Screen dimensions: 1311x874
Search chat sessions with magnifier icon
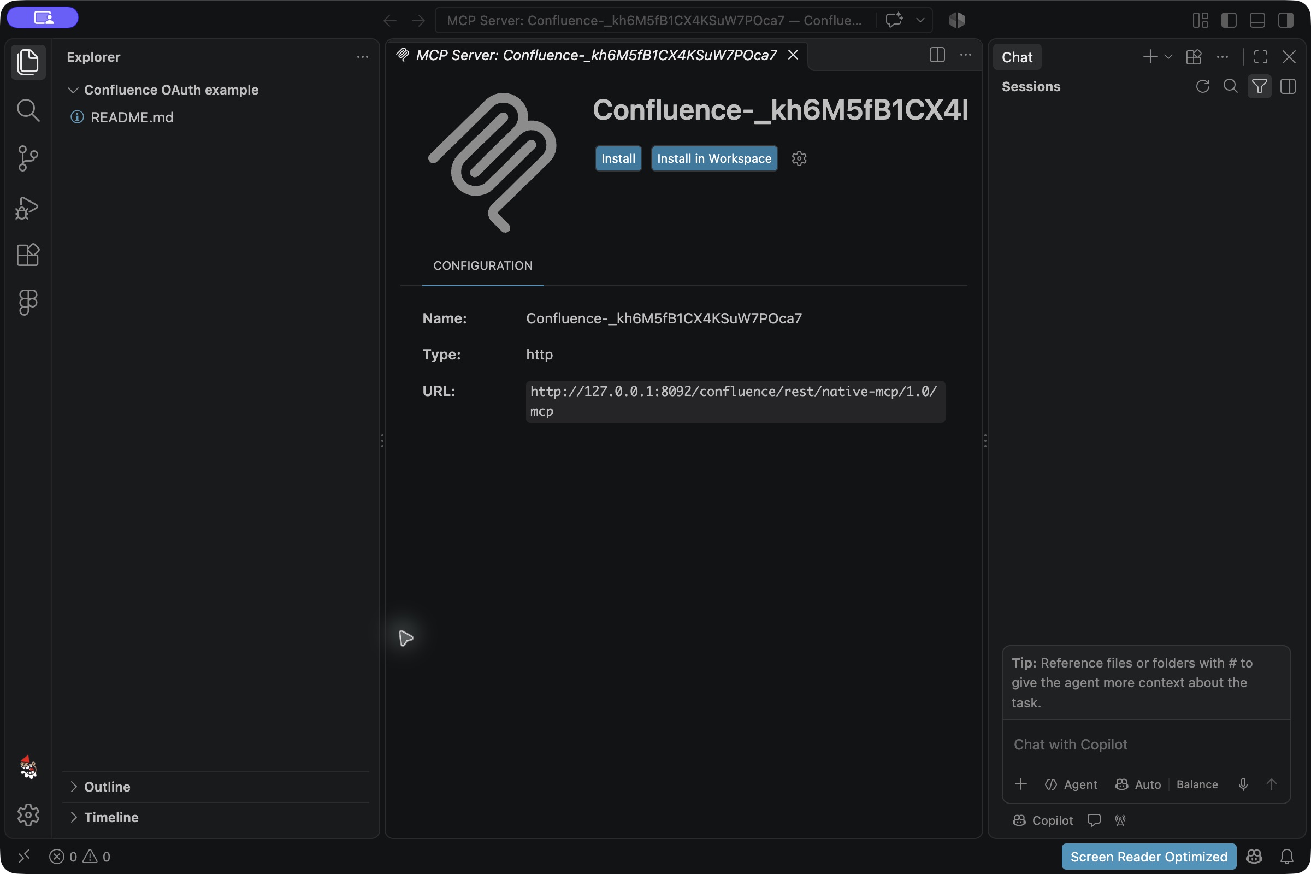pyautogui.click(x=1230, y=86)
